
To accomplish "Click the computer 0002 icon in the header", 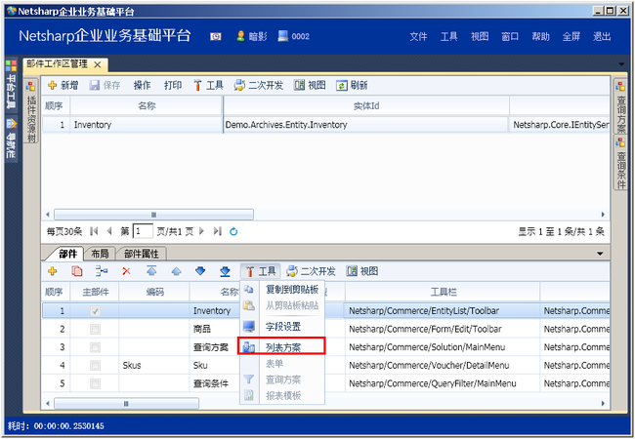I will coord(282,36).
